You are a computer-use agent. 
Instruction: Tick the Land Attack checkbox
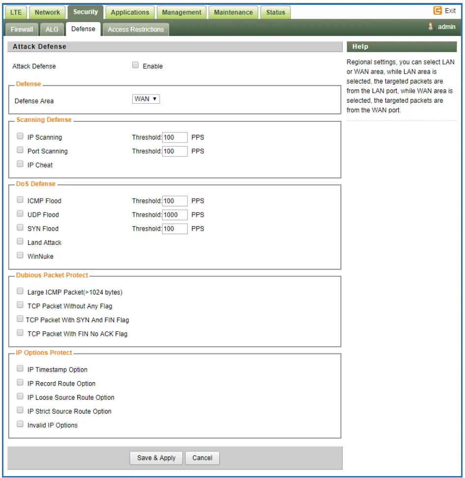pos(20,241)
